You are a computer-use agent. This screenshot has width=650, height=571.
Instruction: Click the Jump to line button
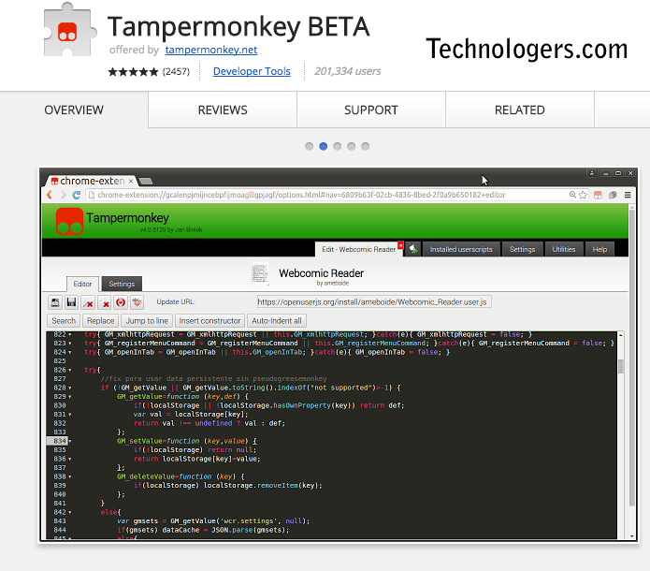tap(147, 321)
